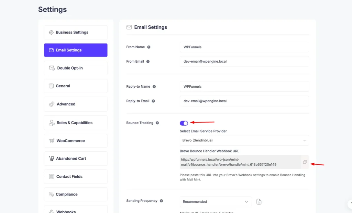
Task: Click the Roles & Capabilities people icon
Action: 51,123
